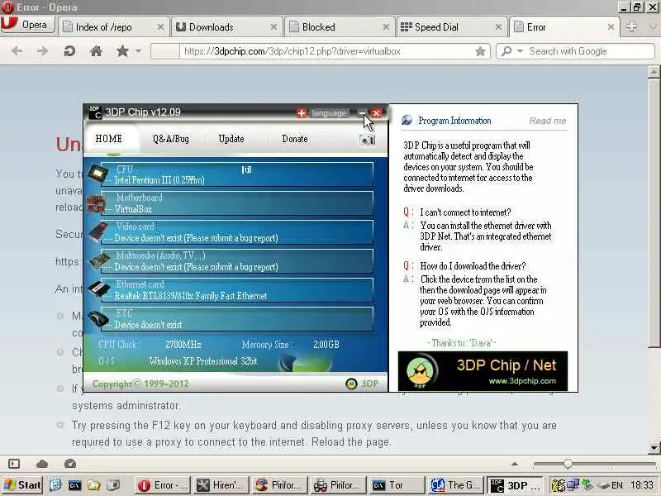Select the Video card device row
The image size is (661, 496).
click(x=237, y=232)
